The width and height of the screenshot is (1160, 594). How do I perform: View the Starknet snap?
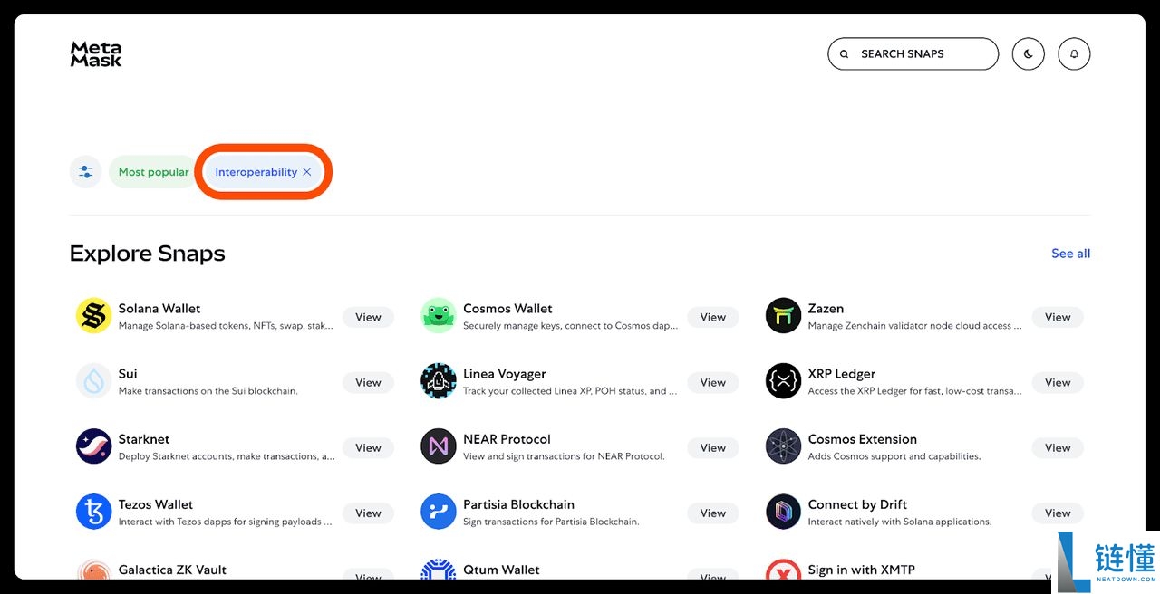(368, 447)
